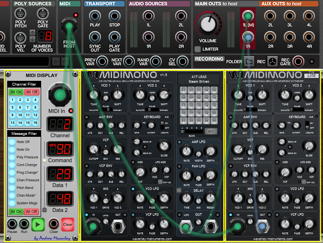Toggle the Cont.Change message filter
Screen dimensions: 323x243
tap(12, 165)
